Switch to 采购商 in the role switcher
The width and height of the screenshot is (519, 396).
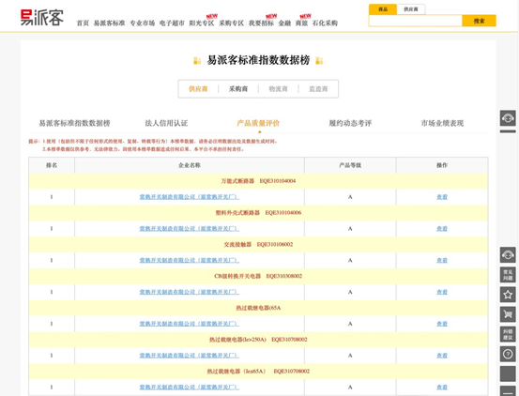click(x=238, y=88)
